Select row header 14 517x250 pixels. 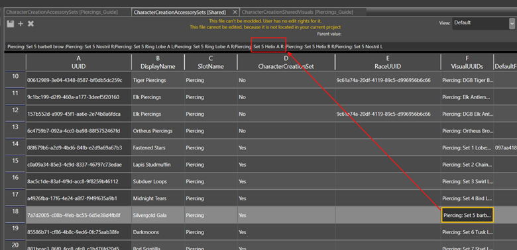[15, 147]
